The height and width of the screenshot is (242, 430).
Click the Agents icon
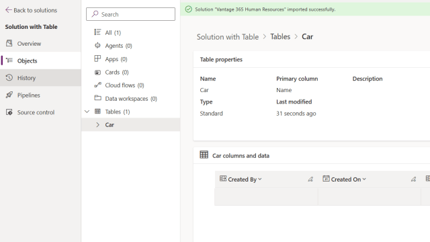[97, 45]
